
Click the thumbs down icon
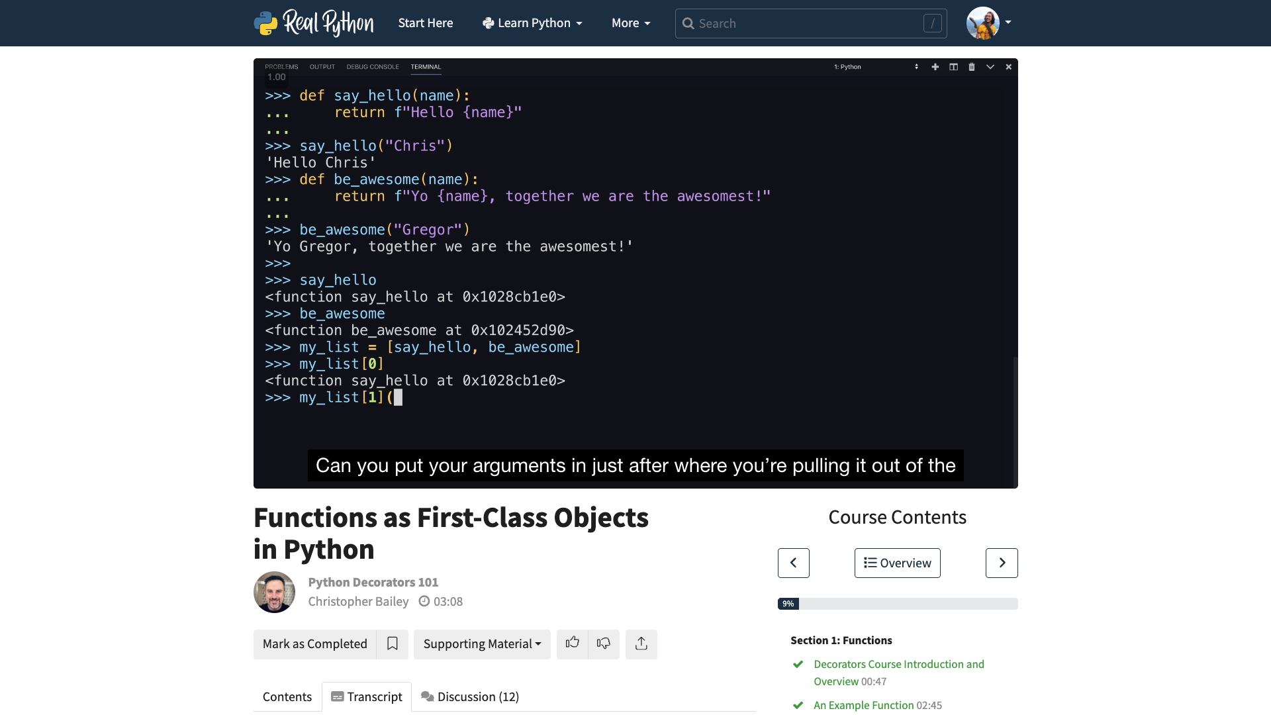click(603, 643)
